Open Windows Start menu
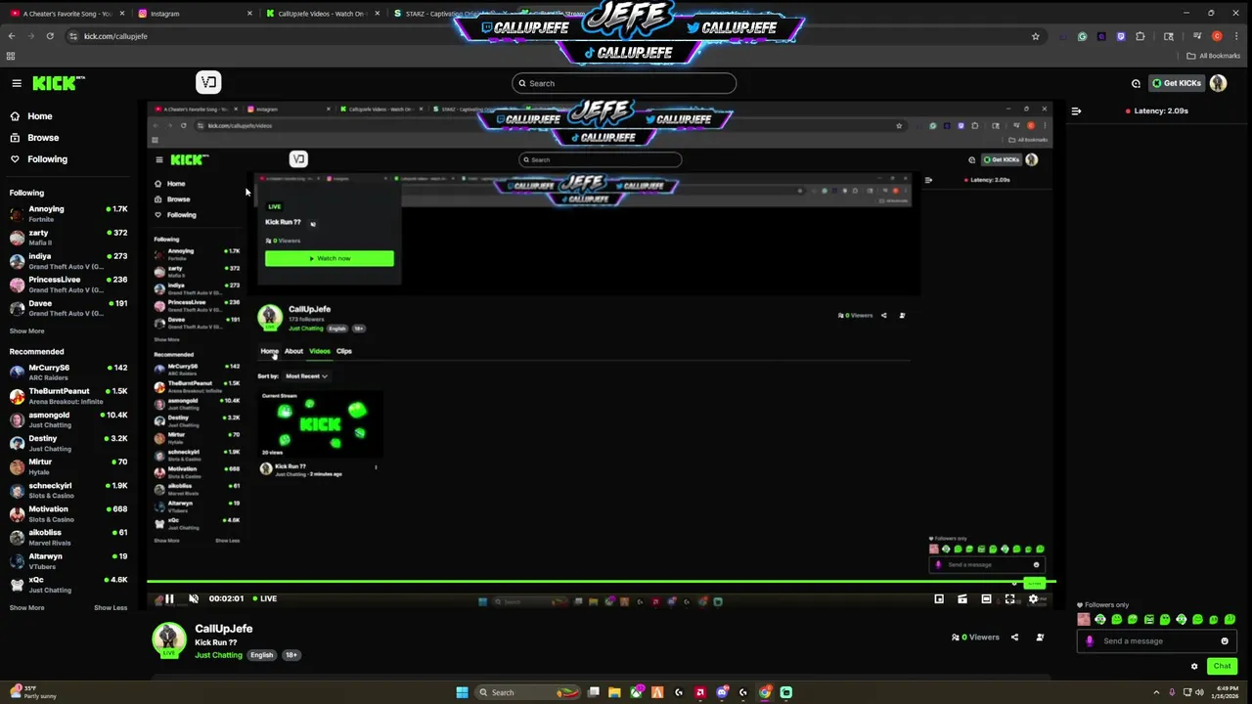 point(462,692)
